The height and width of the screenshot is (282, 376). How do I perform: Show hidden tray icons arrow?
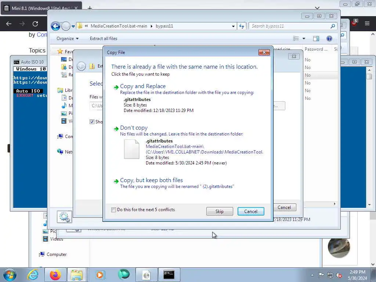pyautogui.click(x=312, y=275)
